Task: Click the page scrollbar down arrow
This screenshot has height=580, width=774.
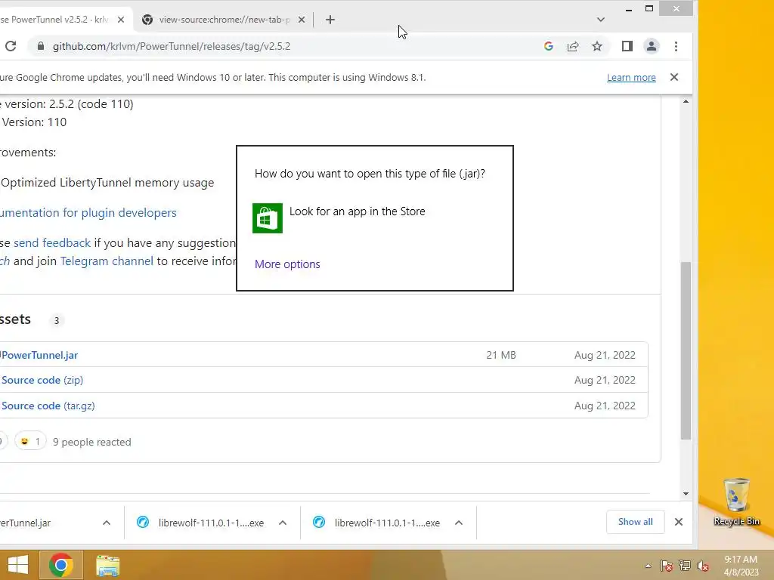Action: [686, 494]
